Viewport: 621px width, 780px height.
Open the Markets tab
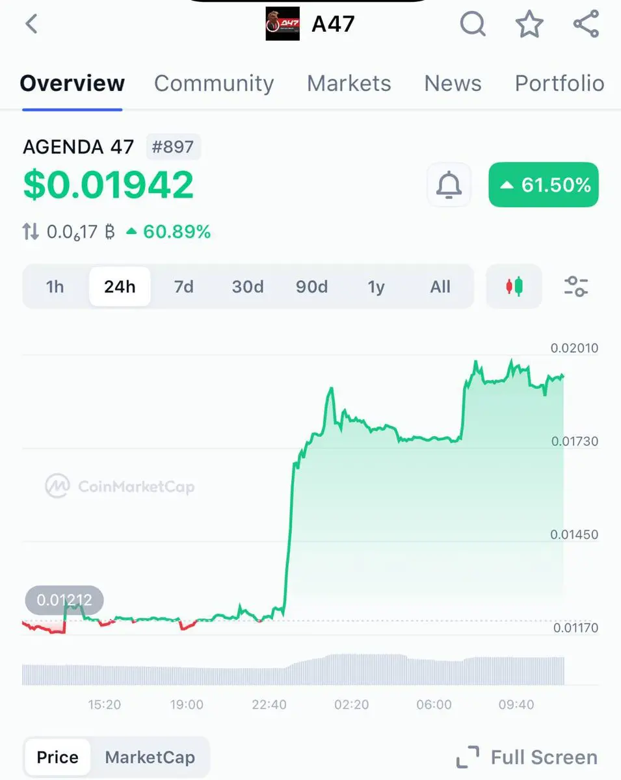pyautogui.click(x=349, y=83)
